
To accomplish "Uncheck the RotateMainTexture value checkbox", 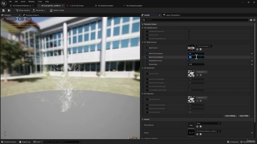I will click(x=189, y=61).
